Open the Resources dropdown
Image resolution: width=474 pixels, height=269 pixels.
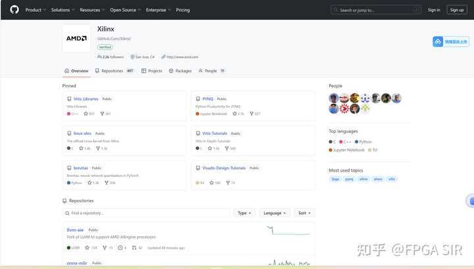coord(92,10)
